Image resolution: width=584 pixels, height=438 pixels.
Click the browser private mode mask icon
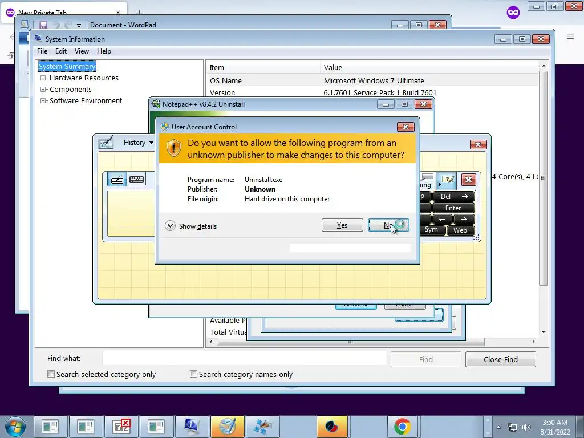pos(513,13)
